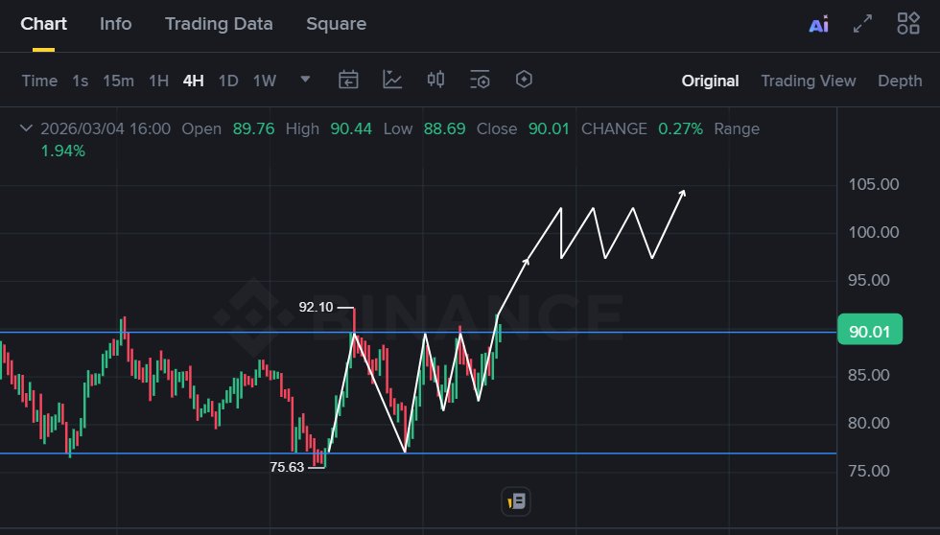Open the candlestick chart style icon

coord(435,79)
